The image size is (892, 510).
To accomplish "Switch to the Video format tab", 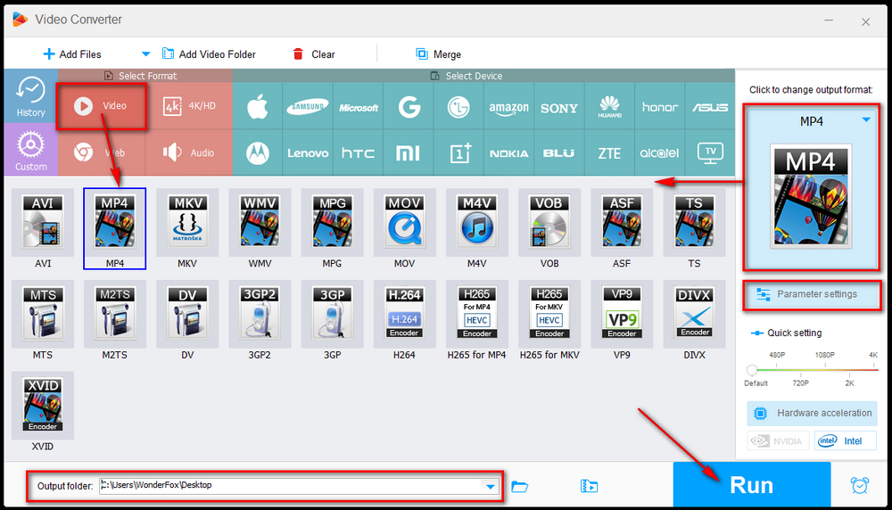I will coord(102,106).
